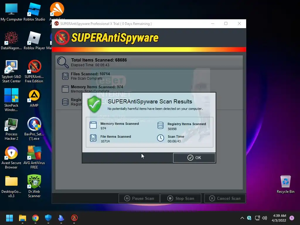The height and width of the screenshot is (225, 300).
Task: Open AVG AntiVirus FREE shortcut
Action: pyautogui.click(x=34, y=157)
